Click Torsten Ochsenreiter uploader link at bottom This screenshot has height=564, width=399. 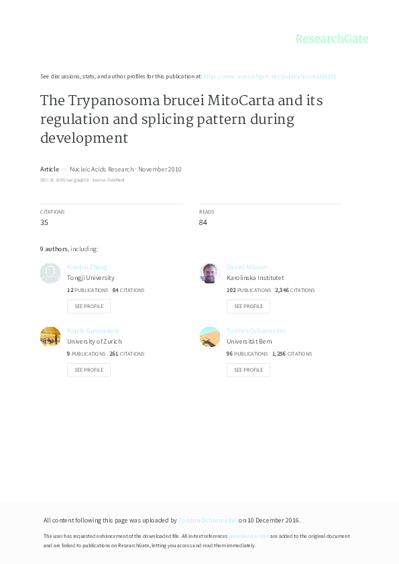[x=207, y=519]
